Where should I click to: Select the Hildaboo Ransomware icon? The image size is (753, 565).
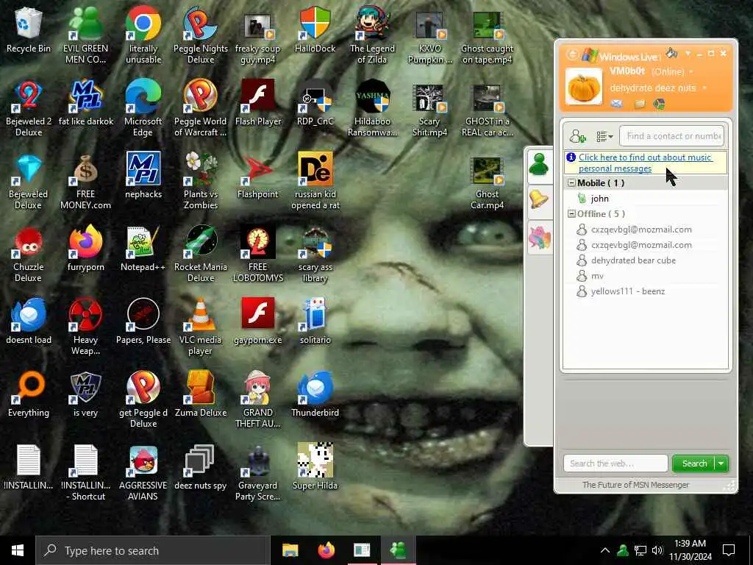[x=372, y=109]
